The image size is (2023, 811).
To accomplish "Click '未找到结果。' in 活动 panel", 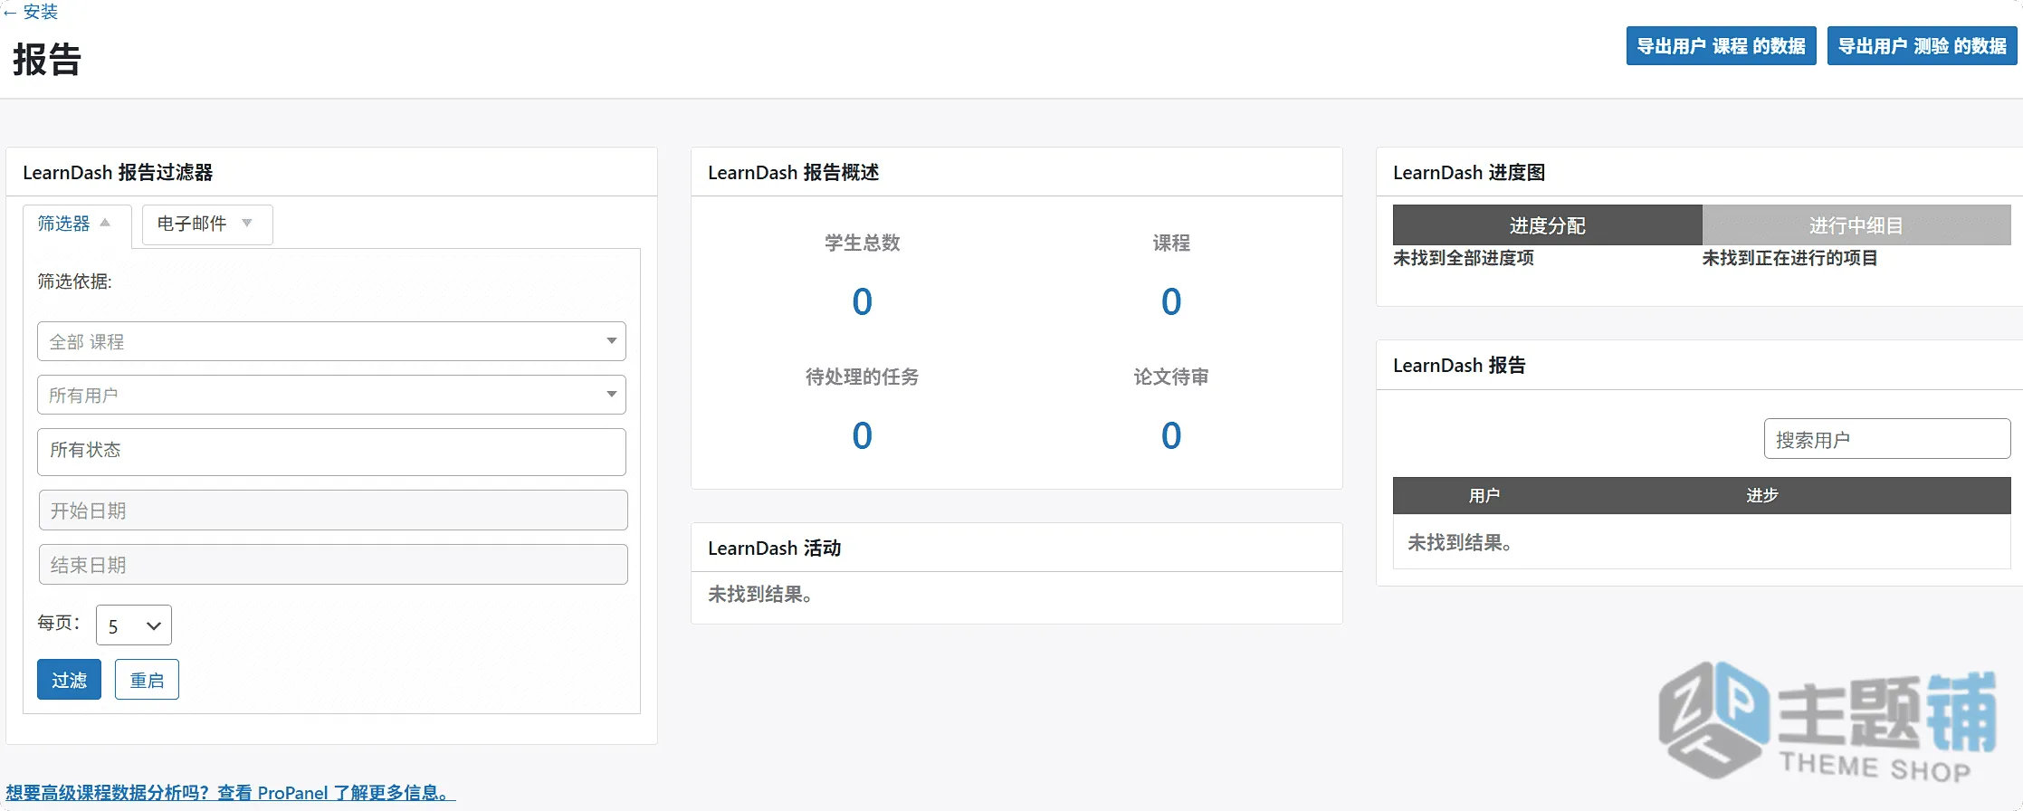I will (760, 595).
